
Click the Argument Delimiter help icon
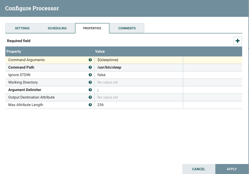90,90
